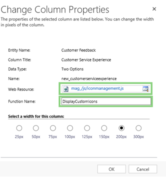Click the 'Customer Service Experience' column title value
The height and width of the screenshot is (177, 166).
[x=86, y=60]
